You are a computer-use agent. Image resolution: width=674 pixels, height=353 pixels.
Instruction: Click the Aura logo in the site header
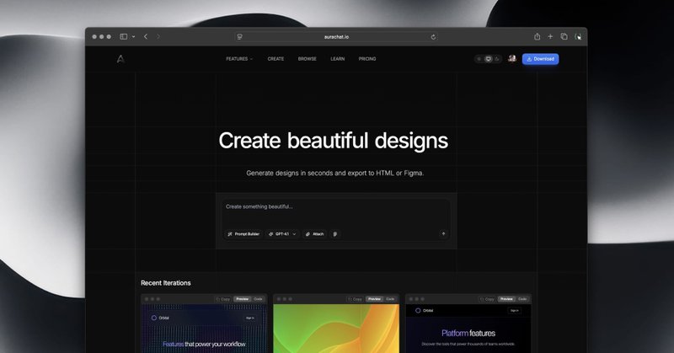point(120,59)
